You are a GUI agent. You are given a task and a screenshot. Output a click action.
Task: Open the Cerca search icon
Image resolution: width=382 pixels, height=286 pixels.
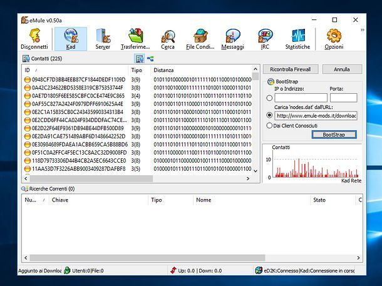pyautogui.click(x=168, y=39)
